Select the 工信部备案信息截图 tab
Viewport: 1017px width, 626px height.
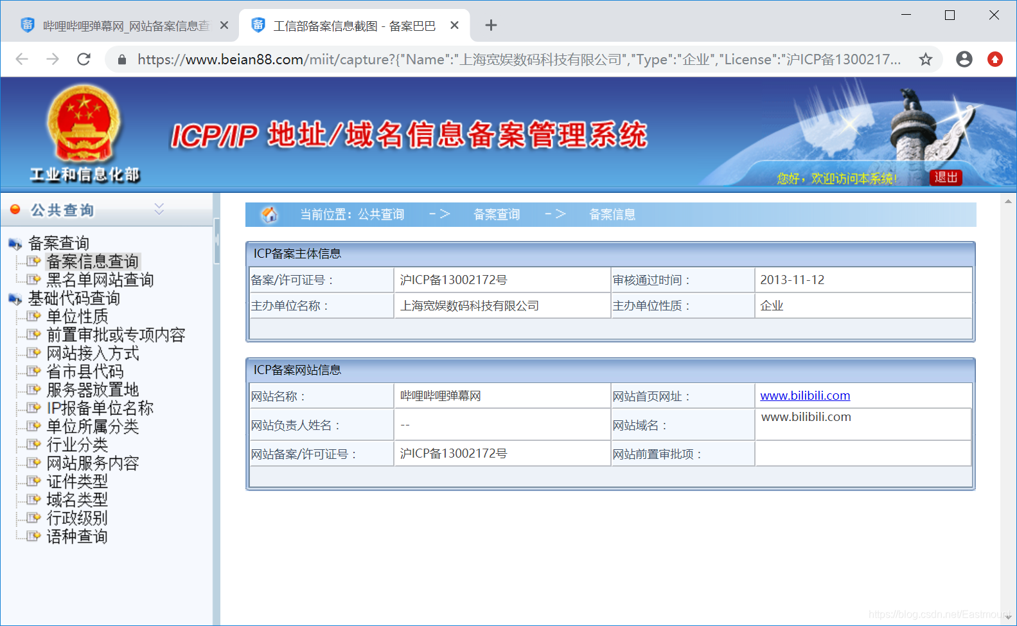coord(353,26)
